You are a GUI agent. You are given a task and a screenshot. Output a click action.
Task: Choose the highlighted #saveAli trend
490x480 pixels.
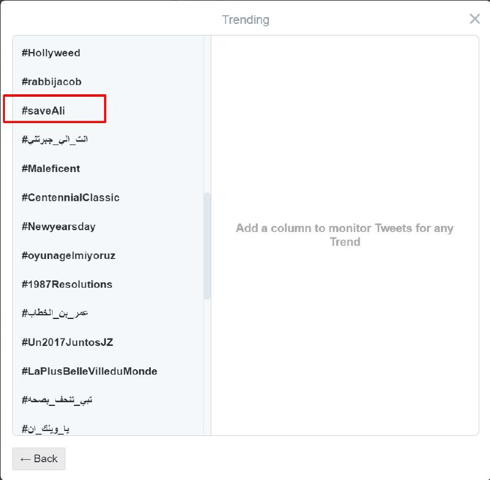pyautogui.click(x=43, y=110)
